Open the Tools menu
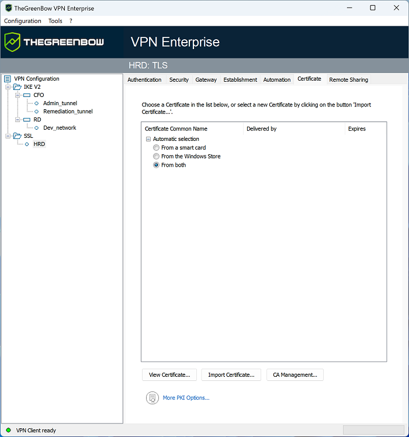 (x=55, y=21)
